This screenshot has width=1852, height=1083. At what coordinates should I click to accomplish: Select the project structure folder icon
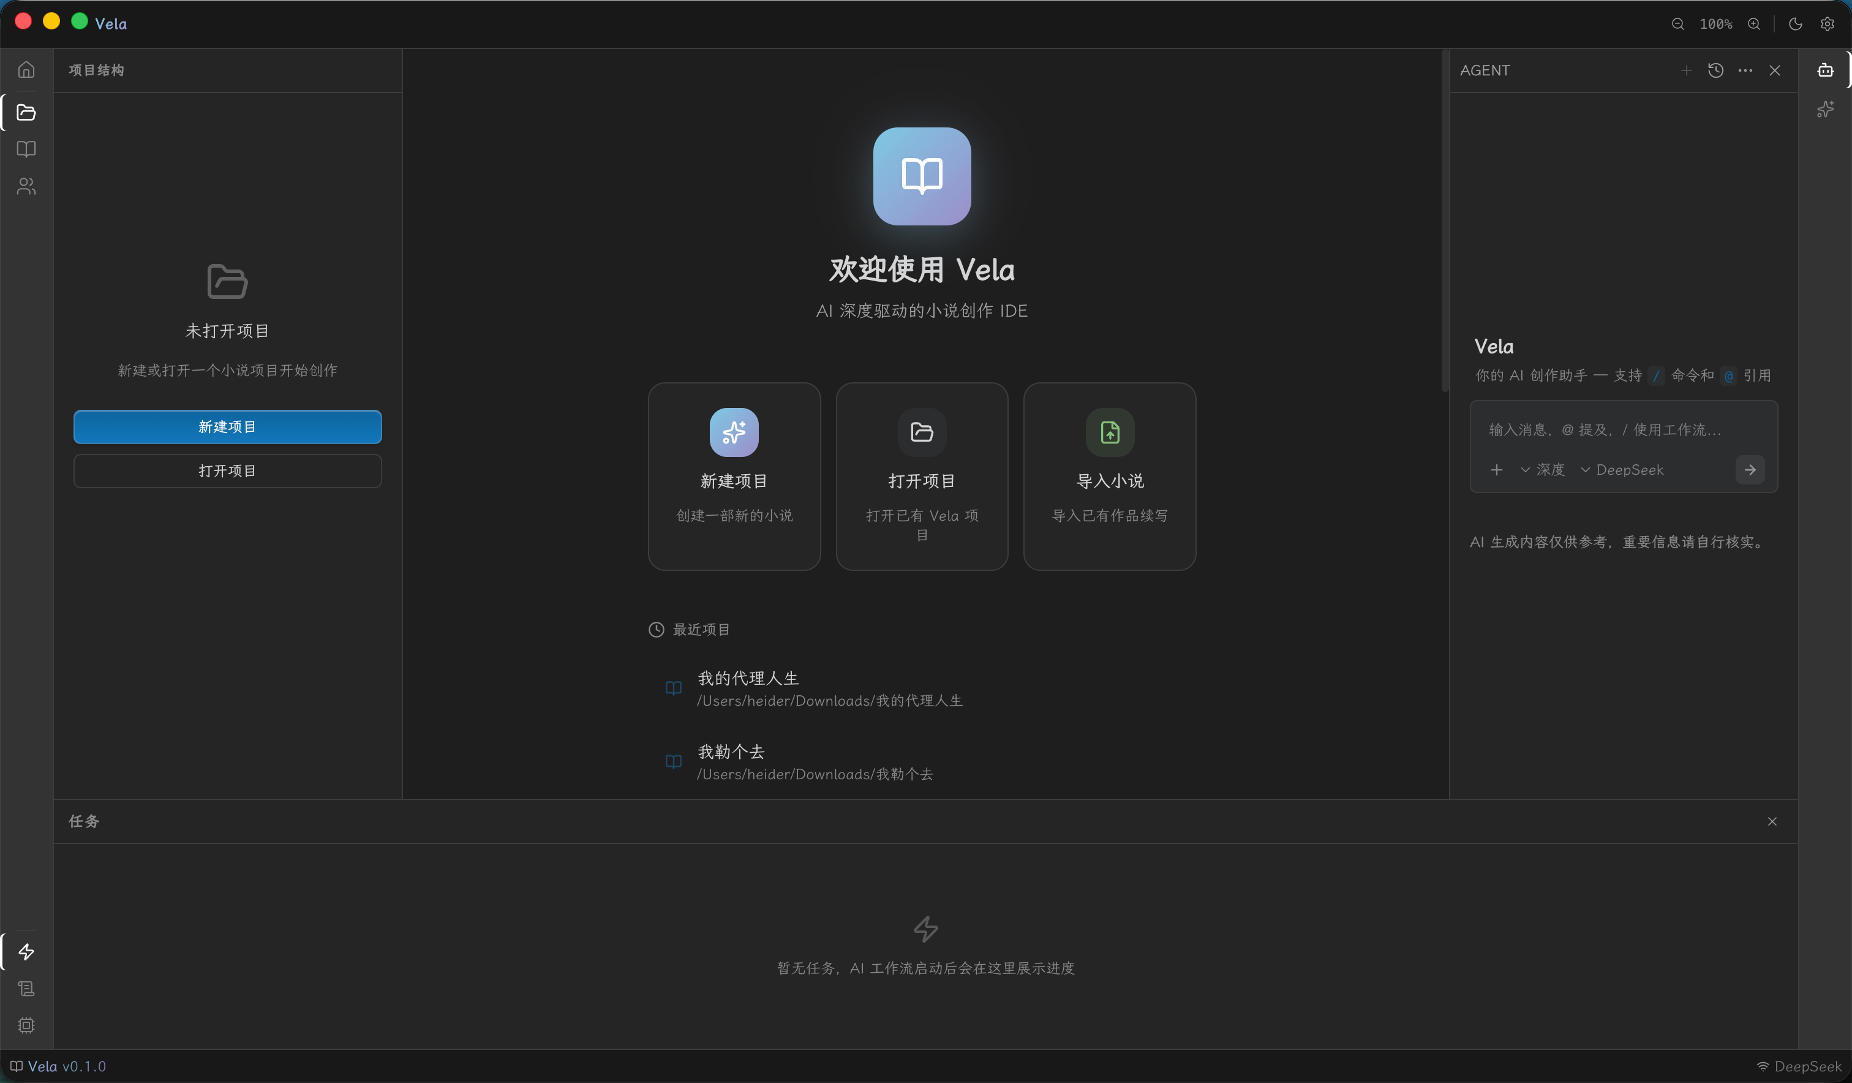tap(26, 113)
